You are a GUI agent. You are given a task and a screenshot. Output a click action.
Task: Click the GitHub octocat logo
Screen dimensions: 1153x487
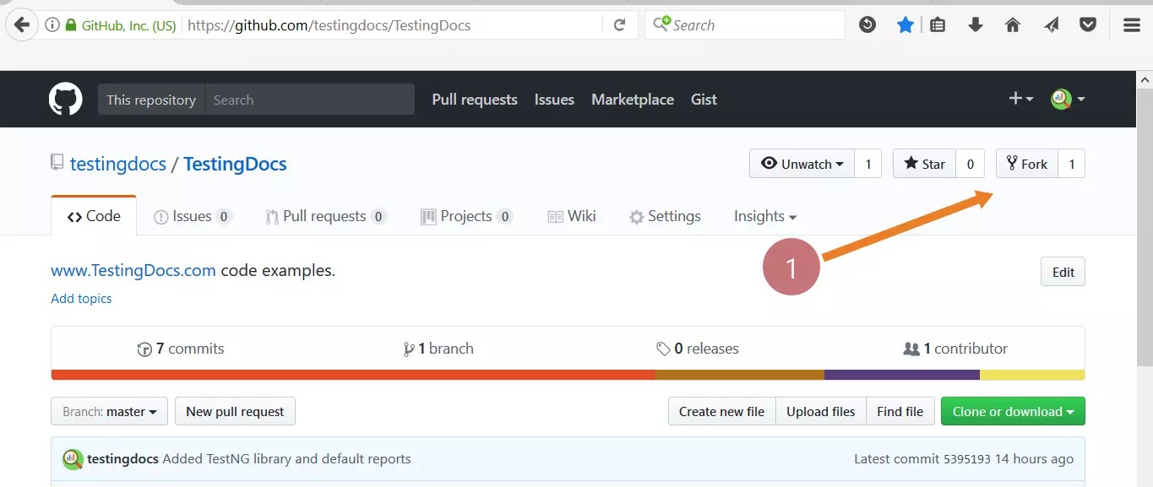click(x=65, y=98)
